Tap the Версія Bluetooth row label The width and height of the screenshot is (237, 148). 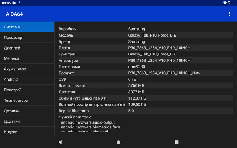point(74,111)
